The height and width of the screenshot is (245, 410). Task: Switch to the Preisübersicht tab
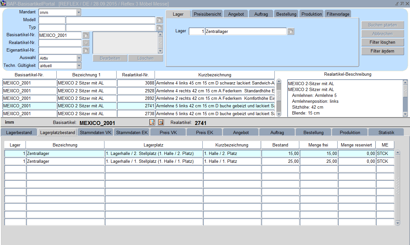coord(207,14)
